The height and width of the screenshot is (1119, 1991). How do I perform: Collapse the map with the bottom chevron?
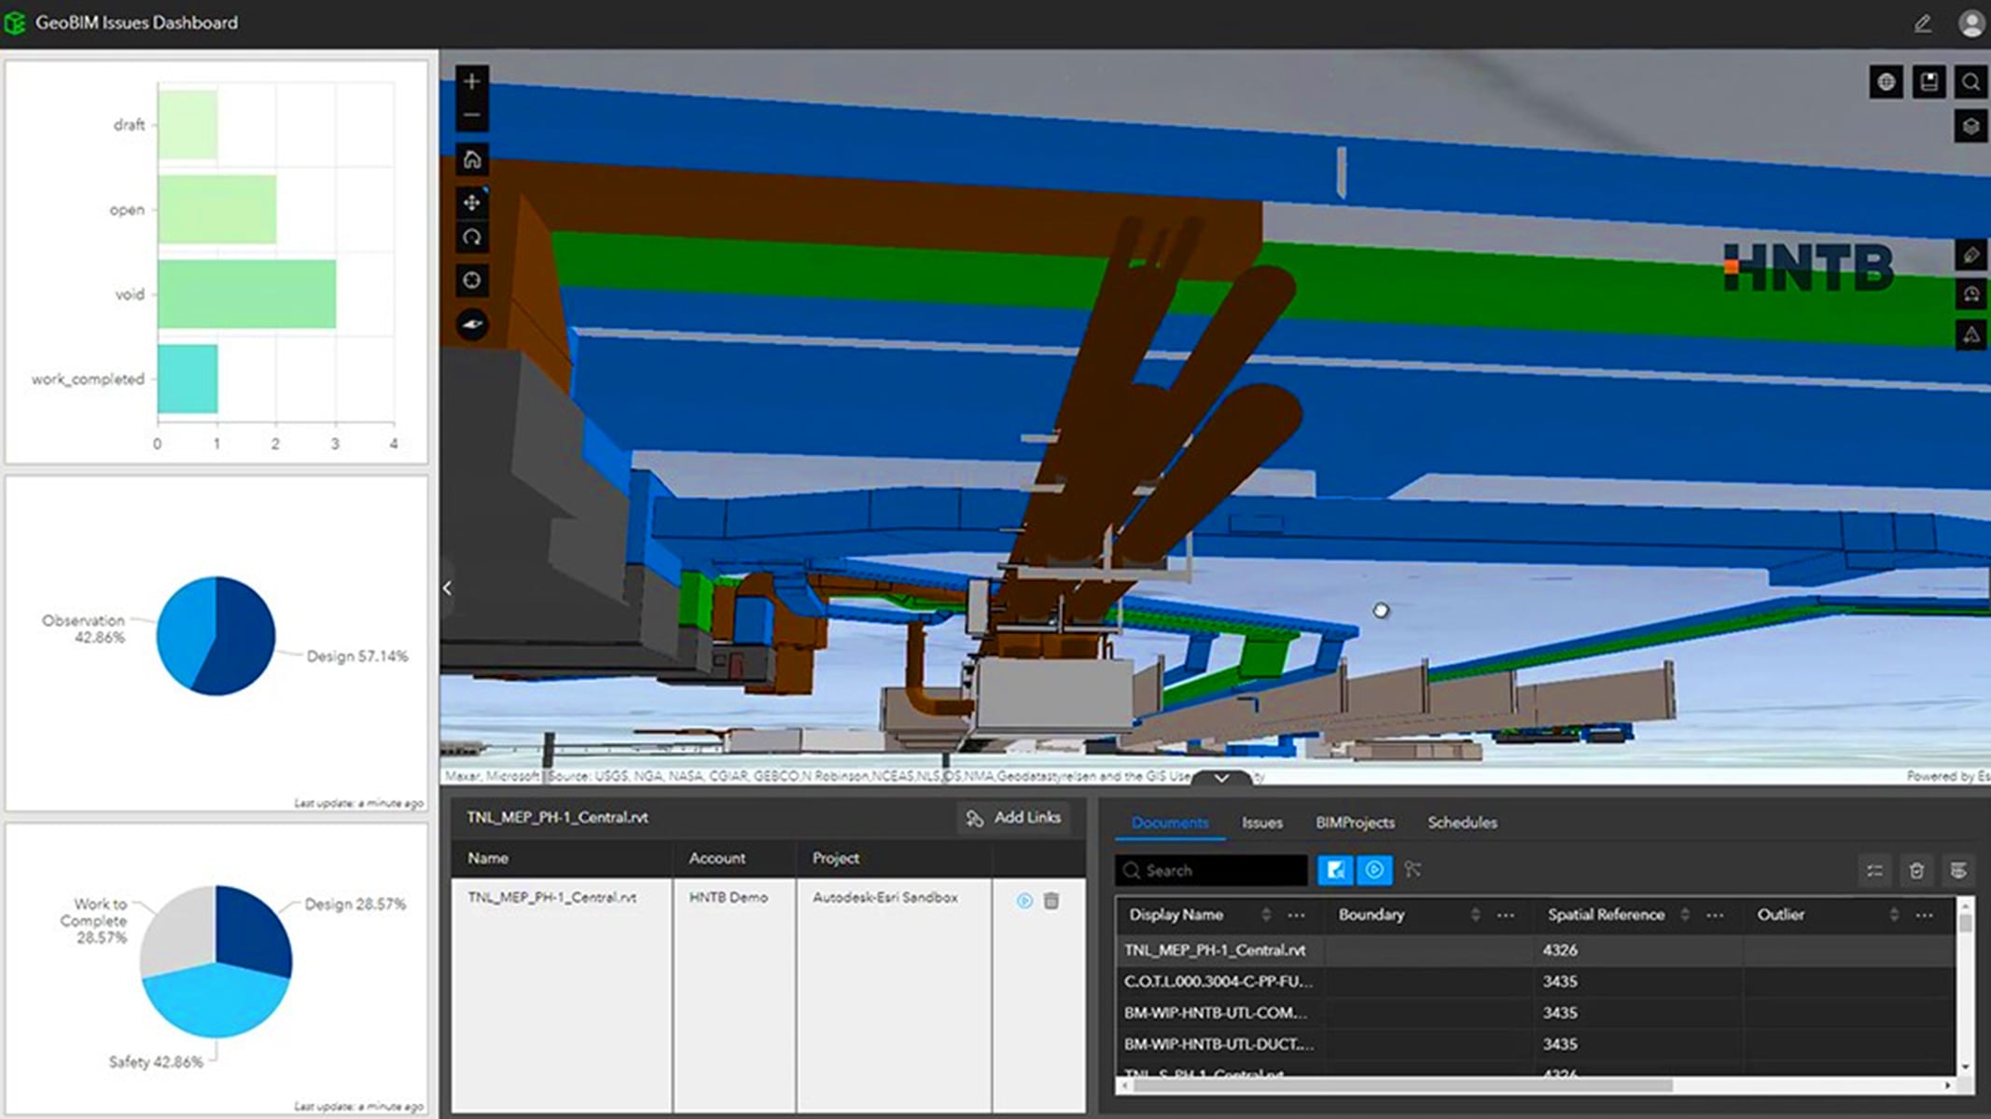(x=1220, y=777)
